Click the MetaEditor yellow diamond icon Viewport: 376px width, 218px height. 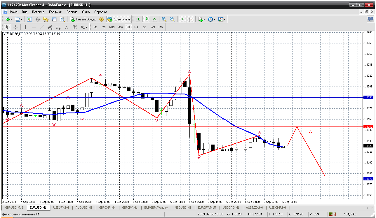(101, 19)
